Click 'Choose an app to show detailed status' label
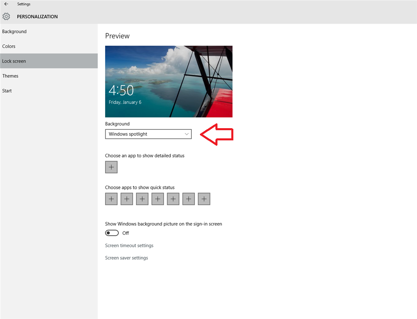417x319 pixels. coord(145,155)
